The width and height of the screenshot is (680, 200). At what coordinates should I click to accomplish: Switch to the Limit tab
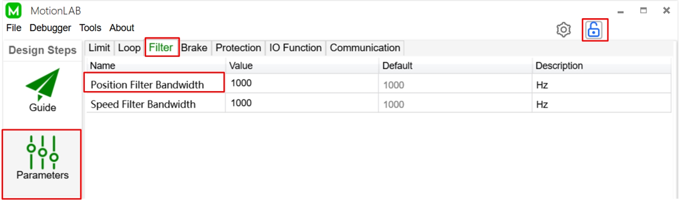point(99,48)
